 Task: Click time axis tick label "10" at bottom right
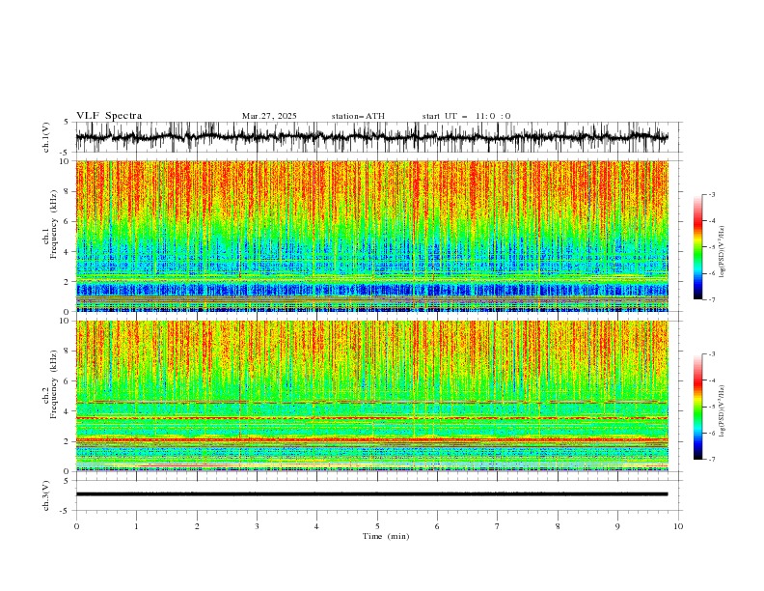pyautogui.click(x=678, y=526)
